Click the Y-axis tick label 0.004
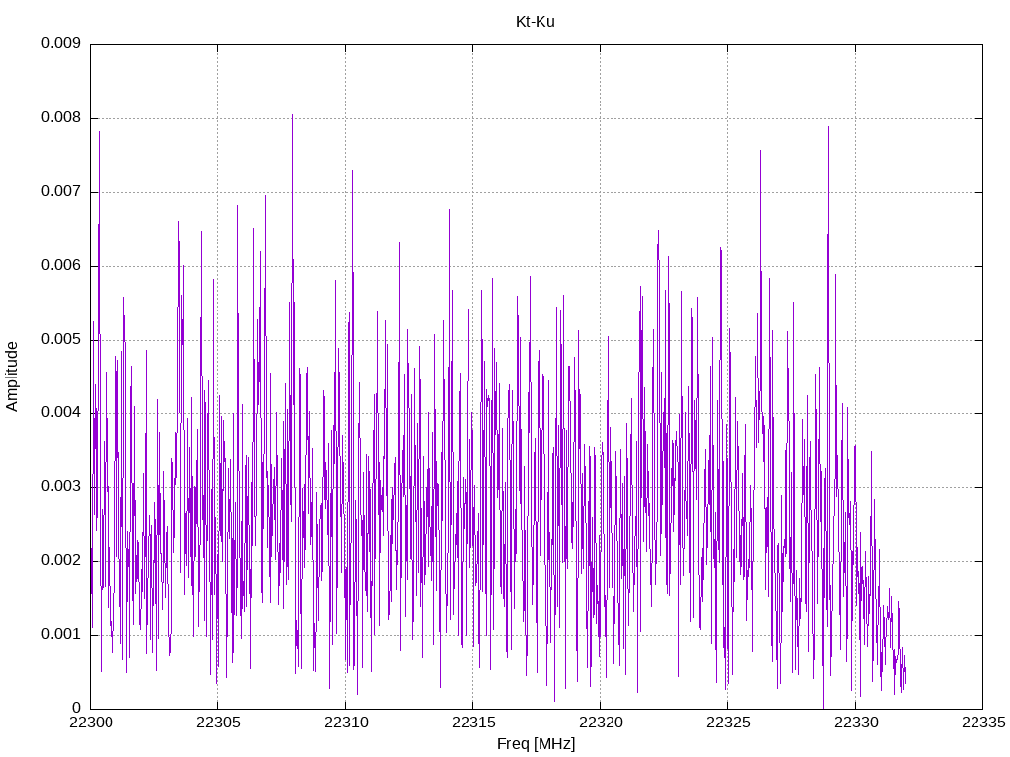1010x757 pixels. pos(61,413)
